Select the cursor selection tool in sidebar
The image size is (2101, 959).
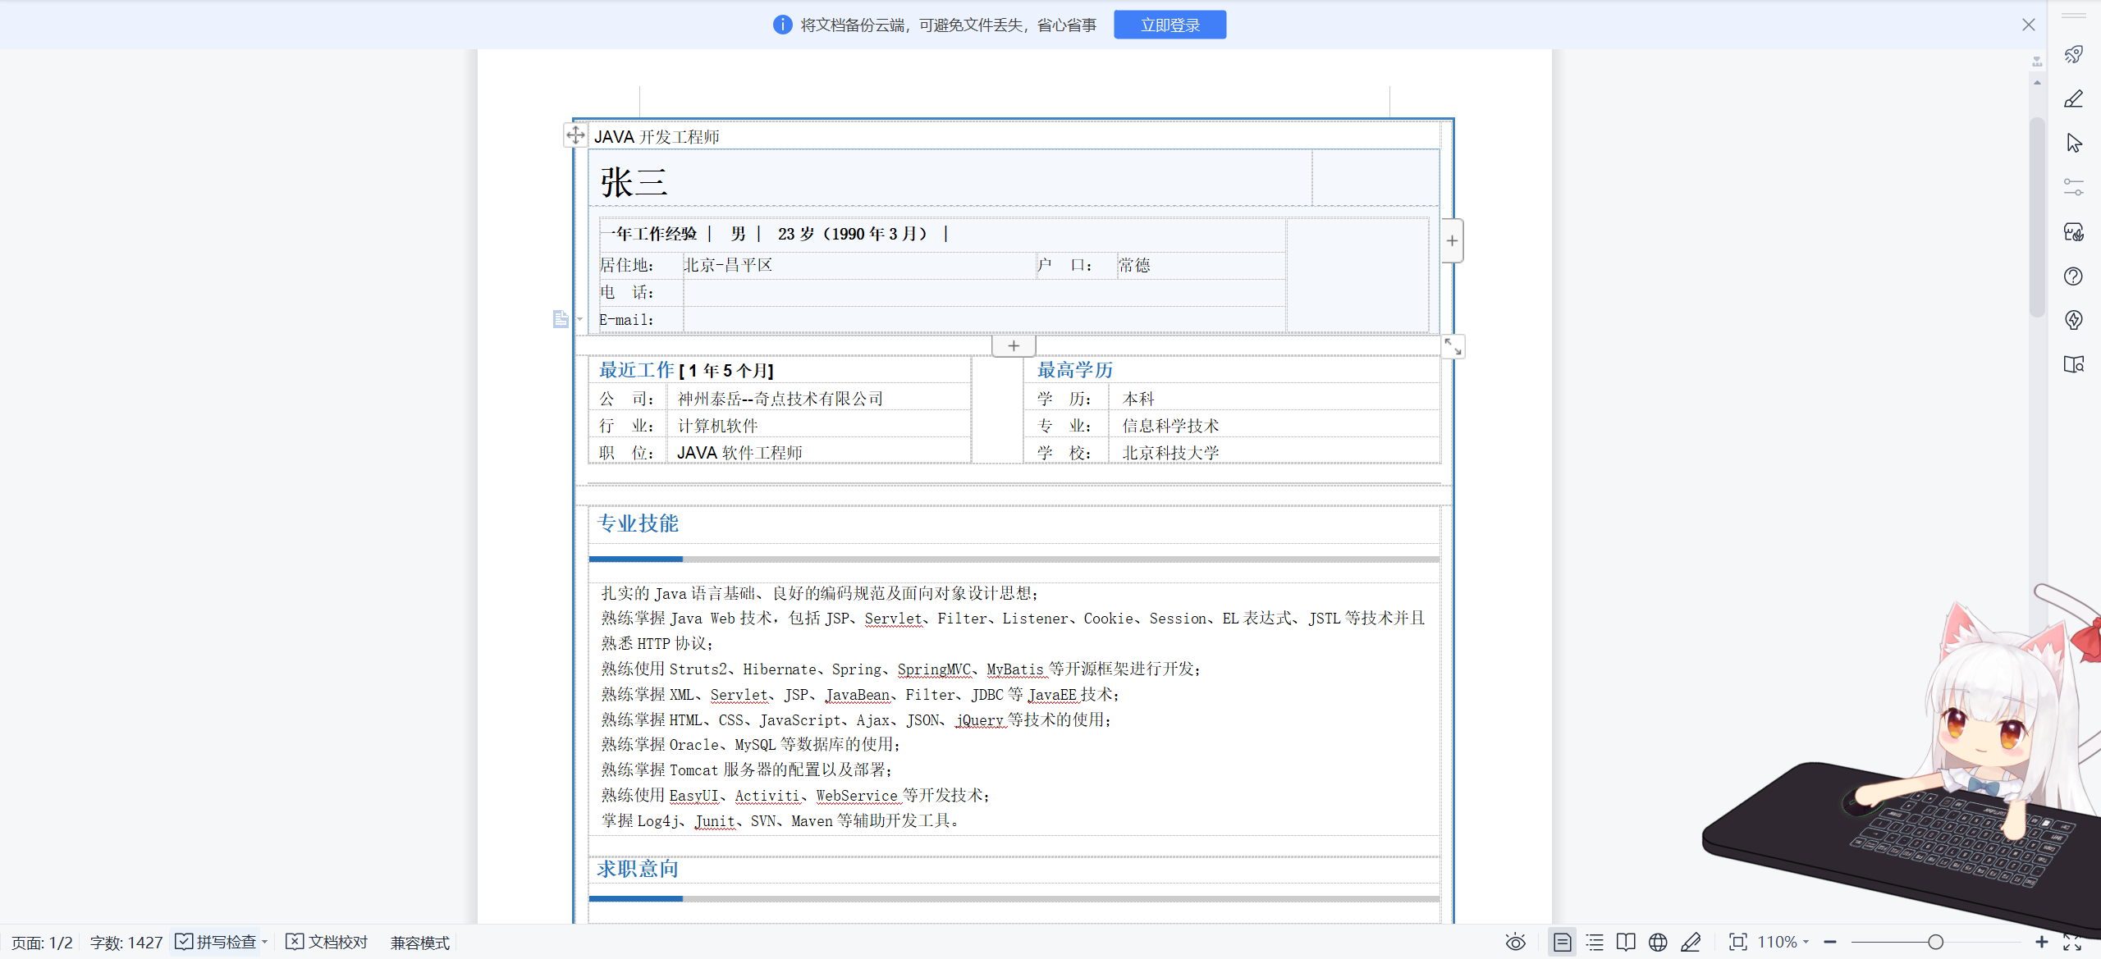[x=2074, y=143]
